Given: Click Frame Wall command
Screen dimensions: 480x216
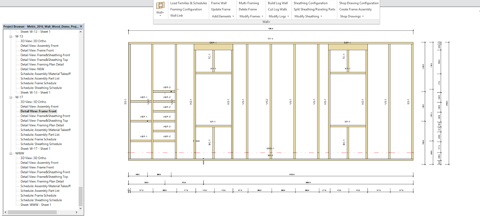Looking at the screenshot, I should coord(219,3).
